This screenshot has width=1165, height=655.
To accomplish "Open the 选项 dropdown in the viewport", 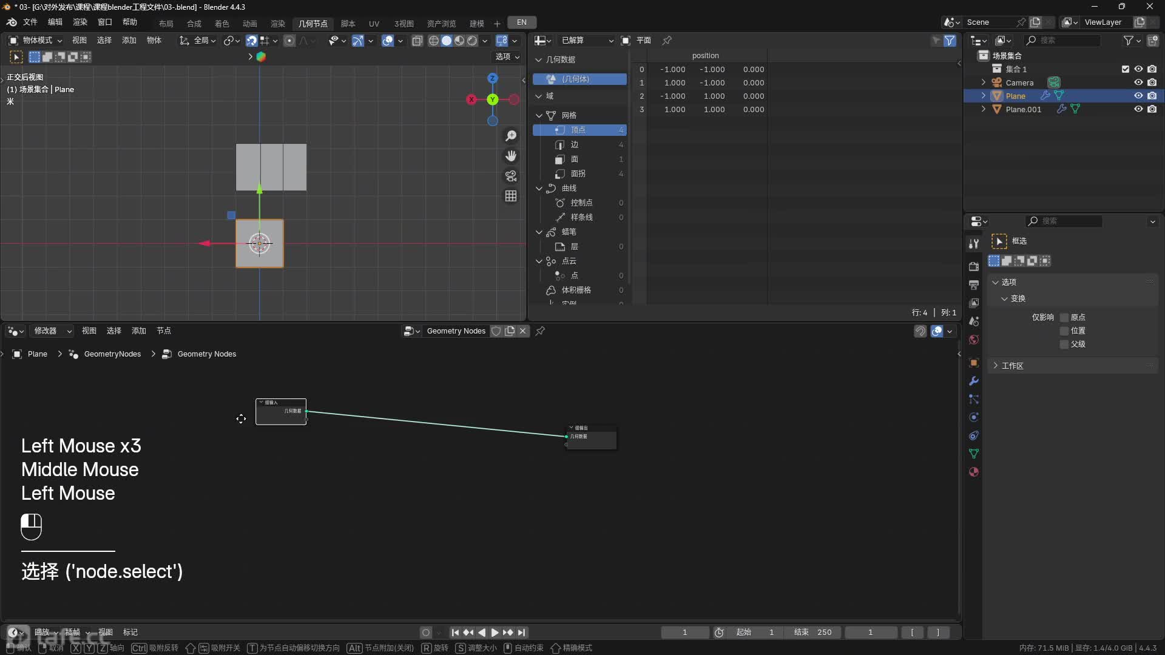I will click(x=507, y=56).
